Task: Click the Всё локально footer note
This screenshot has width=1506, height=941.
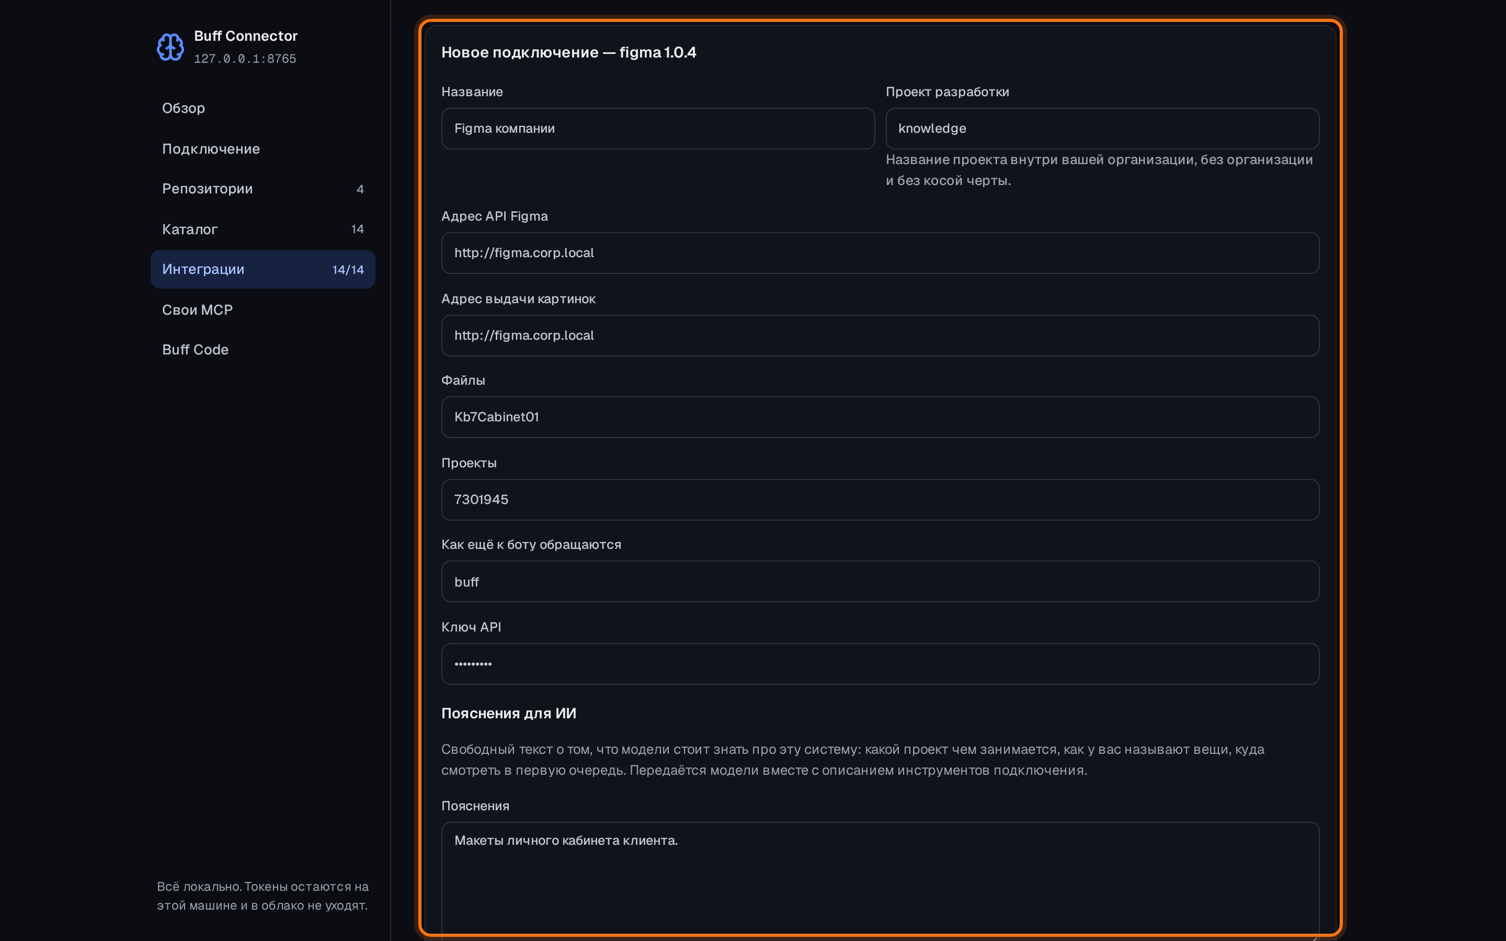Action: pos(263,896)
